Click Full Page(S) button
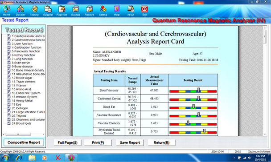The width and height of the screenshot is (271, 162). (x=67, y=143)
